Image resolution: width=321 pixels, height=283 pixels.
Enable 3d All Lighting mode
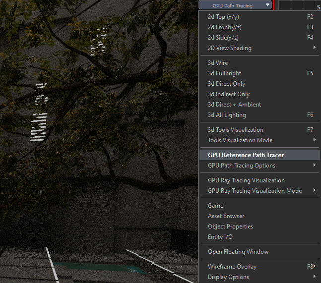coord(259,115)
